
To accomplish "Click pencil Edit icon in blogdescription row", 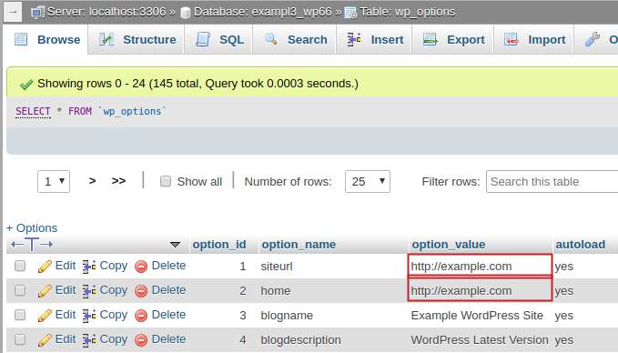I will tap(45, 340).
